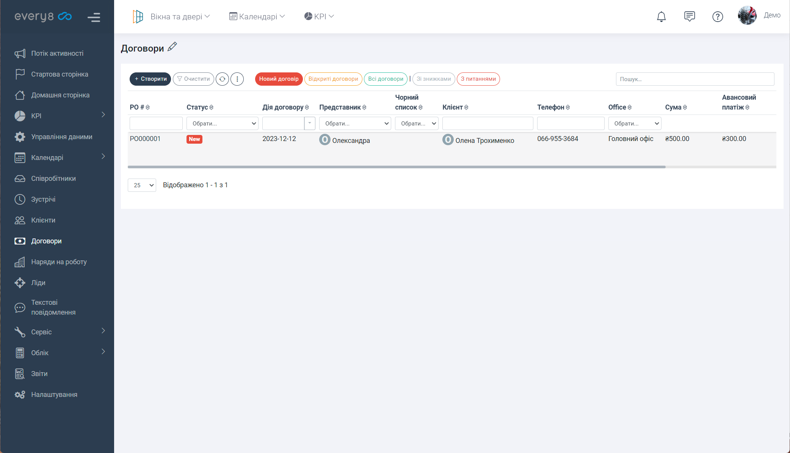Viewport: 790px width, 453px height.
Task: Open the Статус filter dropdown
Action: (222, 124)
